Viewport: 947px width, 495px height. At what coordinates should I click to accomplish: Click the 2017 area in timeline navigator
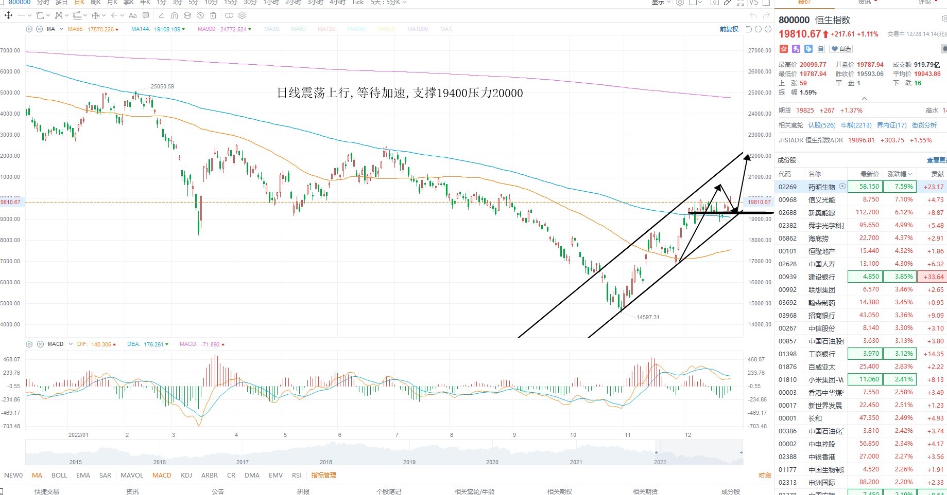[243, 462]
